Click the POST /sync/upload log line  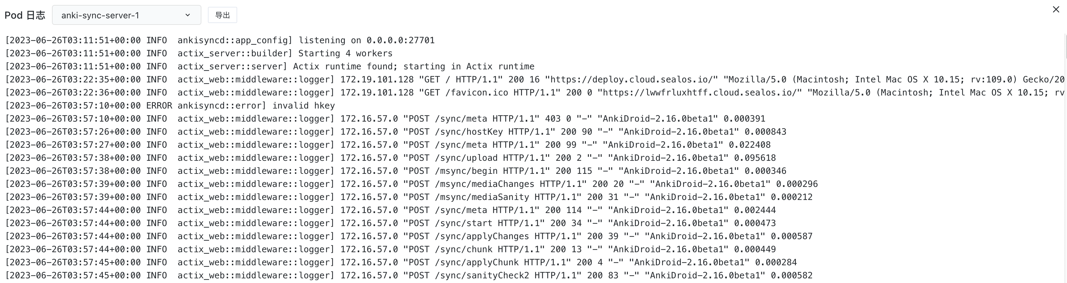click(466, 158)
